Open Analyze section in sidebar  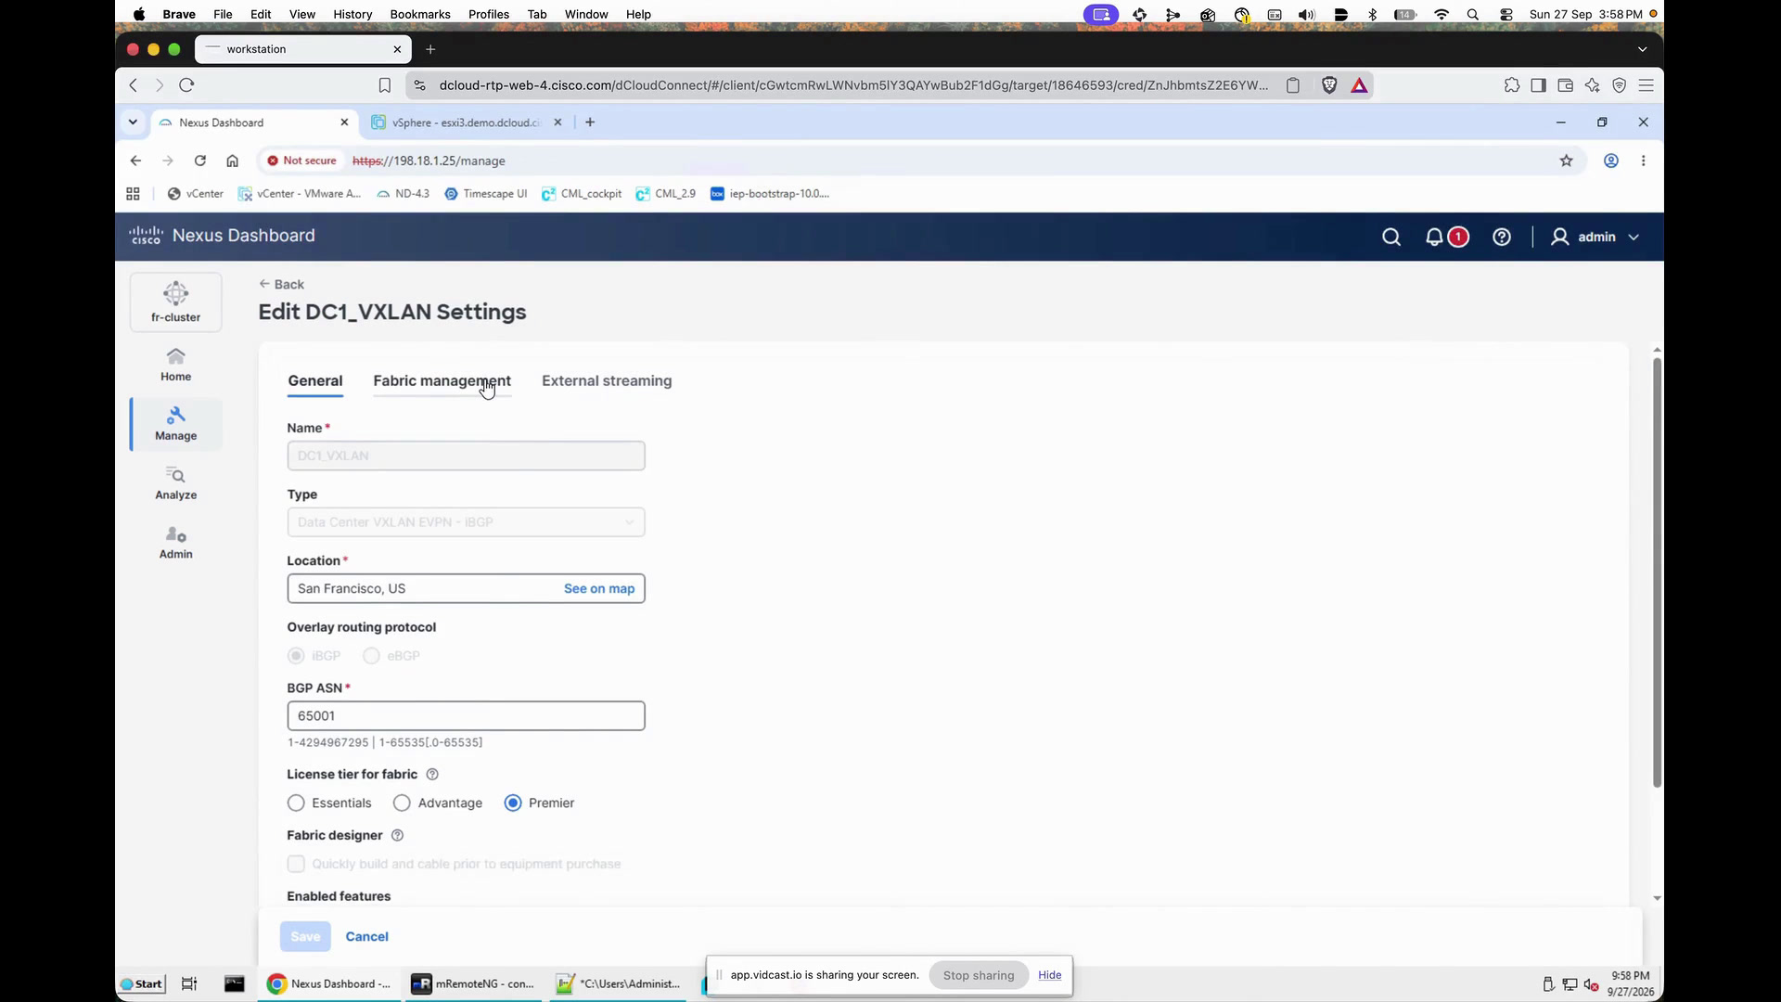point(175,483)
